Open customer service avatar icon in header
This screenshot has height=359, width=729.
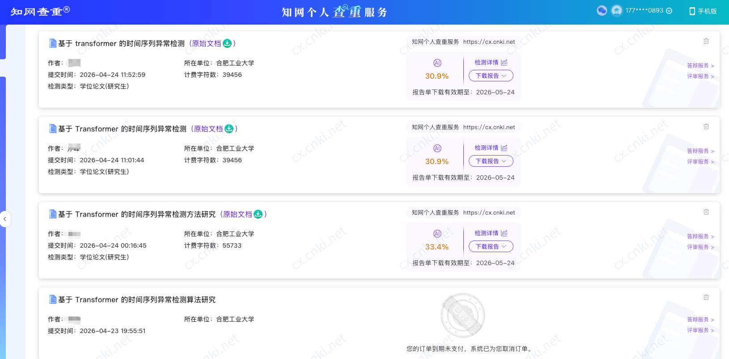[x=617, y=11]
